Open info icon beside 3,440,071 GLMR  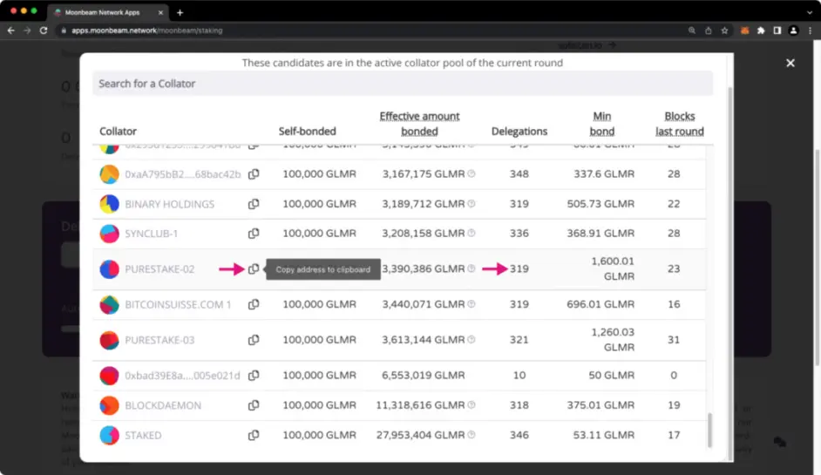click(472, 304)
